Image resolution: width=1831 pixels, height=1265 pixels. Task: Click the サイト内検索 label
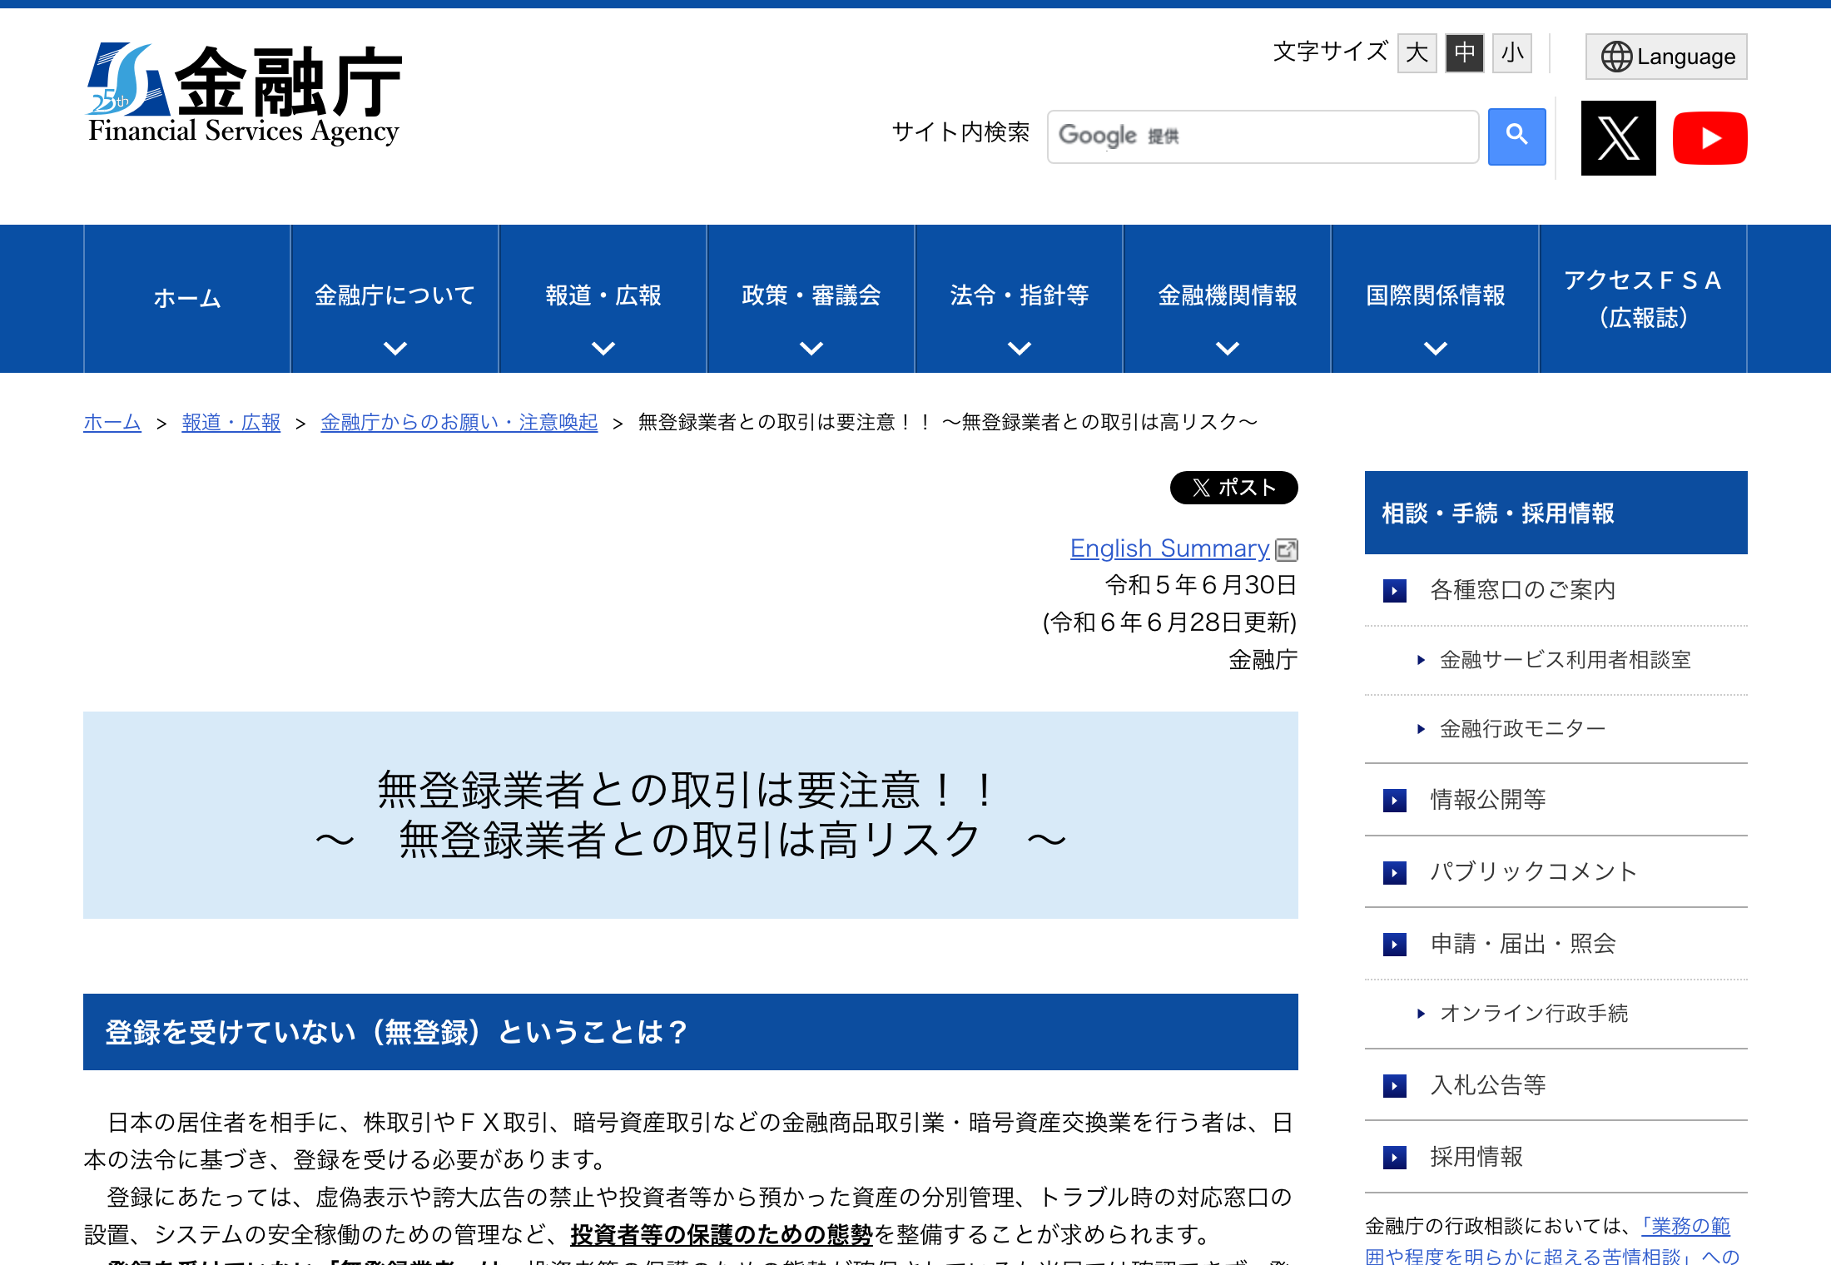[x=960, y=133]
